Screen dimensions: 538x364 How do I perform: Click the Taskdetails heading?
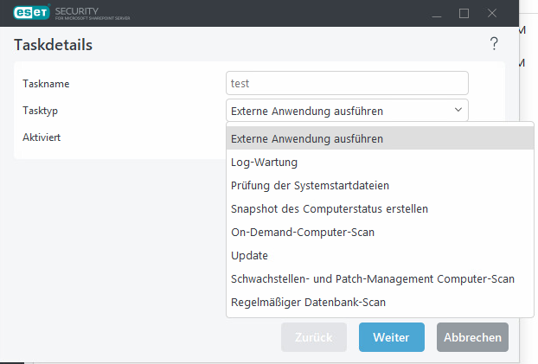tap(54, 45)
